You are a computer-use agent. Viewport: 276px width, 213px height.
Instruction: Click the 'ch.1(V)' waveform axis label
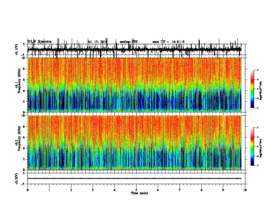[17, 49]
